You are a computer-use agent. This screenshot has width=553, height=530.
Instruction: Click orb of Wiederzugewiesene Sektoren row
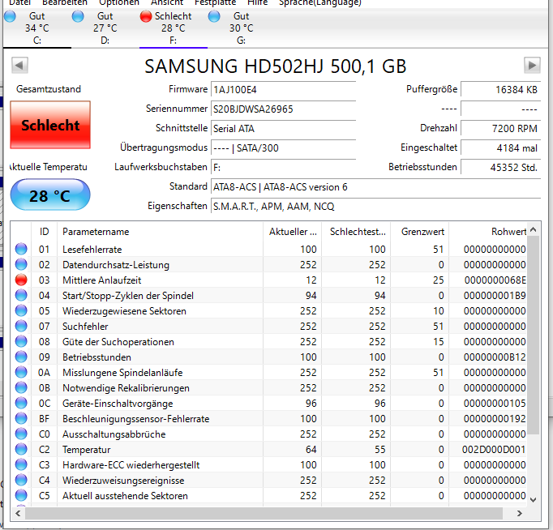tap(21, 310)
